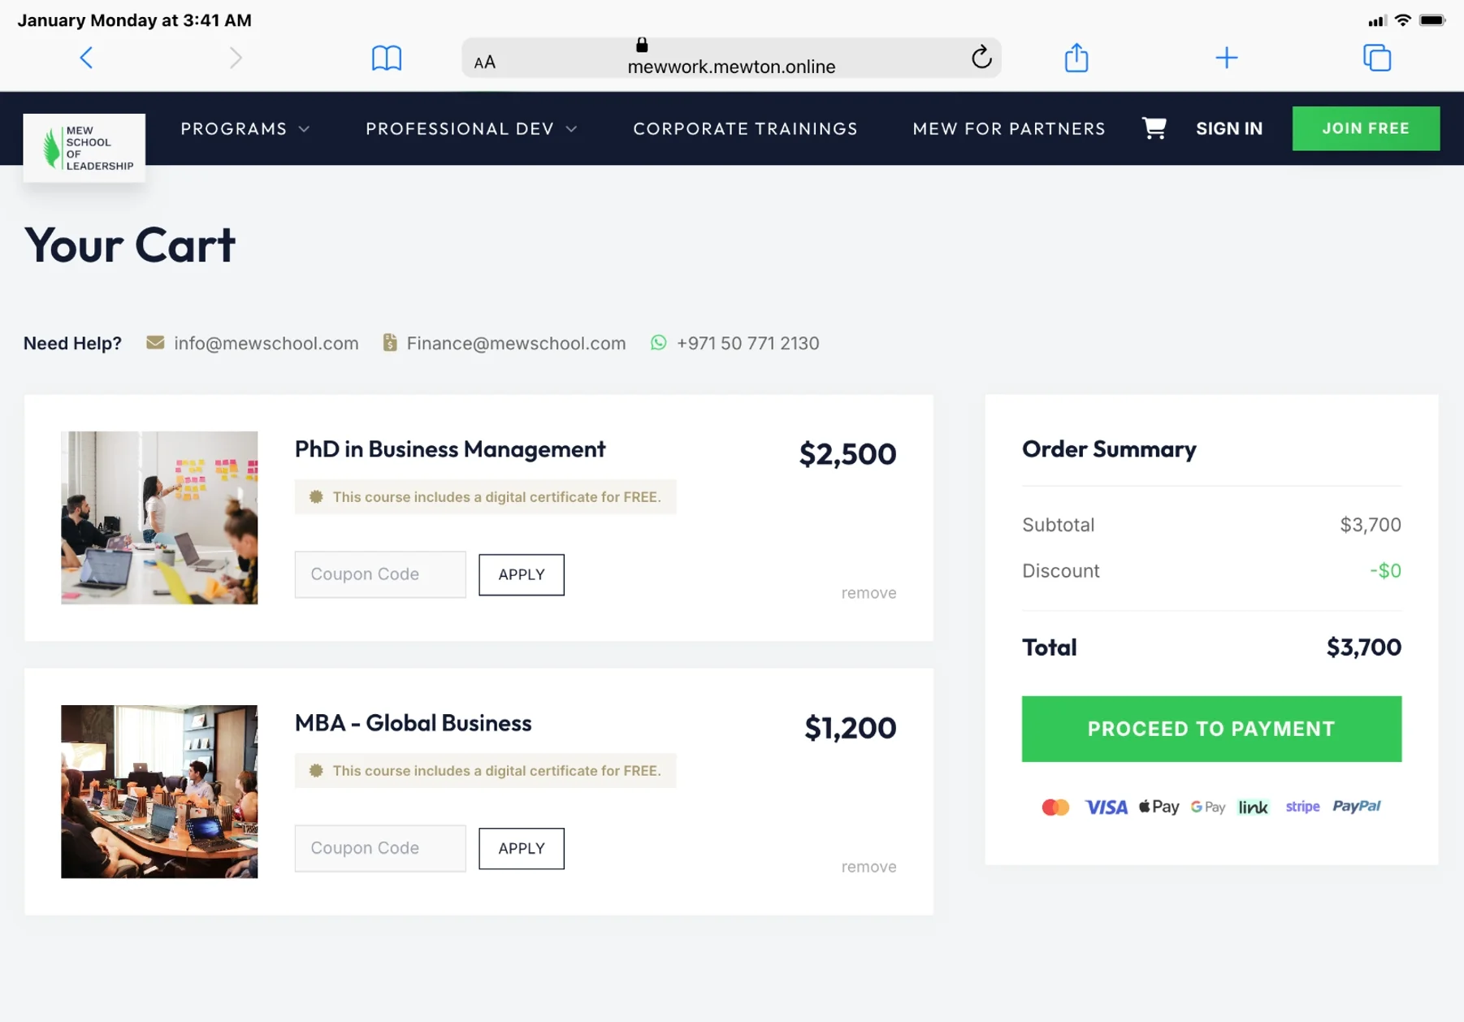Click the envelope icon next to info@mewschool.com
The height and width of the screenshot is (1022, 1464).
[154, 343]
